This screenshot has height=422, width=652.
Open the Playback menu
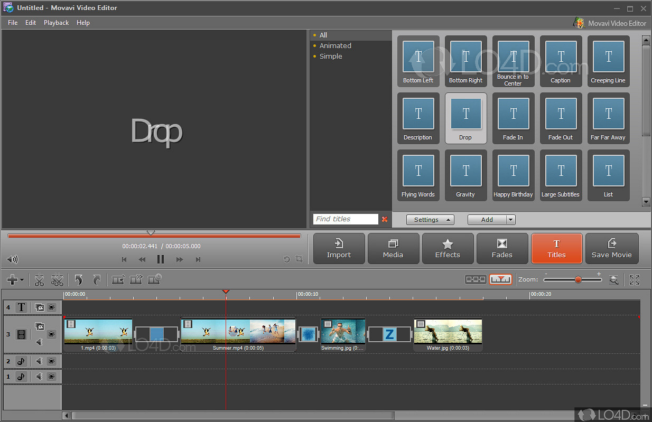click(56, 23)
